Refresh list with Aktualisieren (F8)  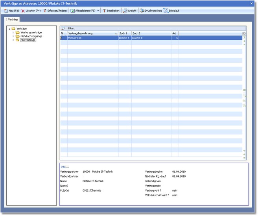83,11
